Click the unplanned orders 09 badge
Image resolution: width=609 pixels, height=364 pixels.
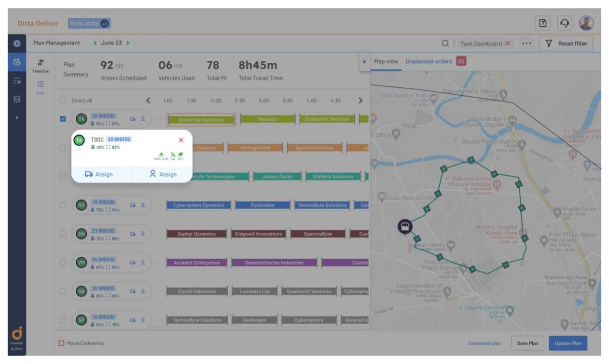[461, 61]
